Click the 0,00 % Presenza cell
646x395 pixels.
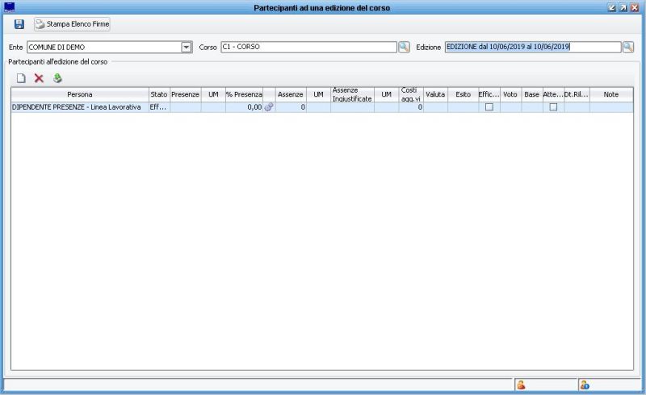point(244,107)
